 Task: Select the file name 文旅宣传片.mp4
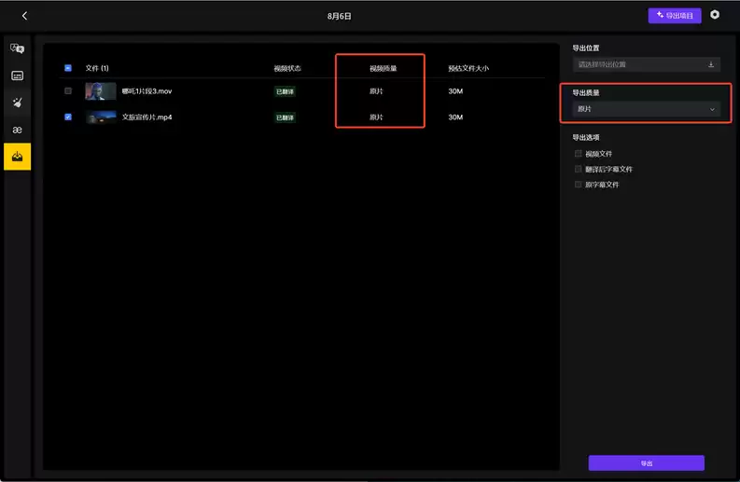pyautogui.click(x=147, y=117)
